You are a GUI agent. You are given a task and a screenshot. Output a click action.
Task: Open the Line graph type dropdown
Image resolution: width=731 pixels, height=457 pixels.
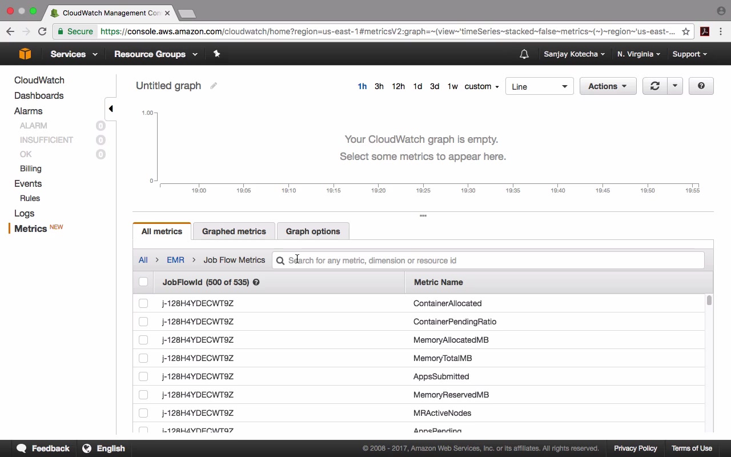click(540, 86)
